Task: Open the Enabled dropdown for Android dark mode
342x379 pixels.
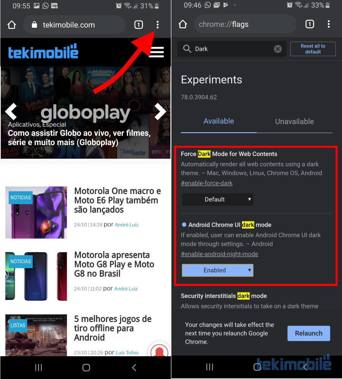Action: click(x=217, y=270)
